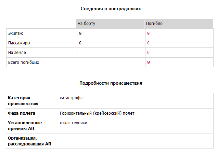Select the 'На борту' column header

click(110, 24)
